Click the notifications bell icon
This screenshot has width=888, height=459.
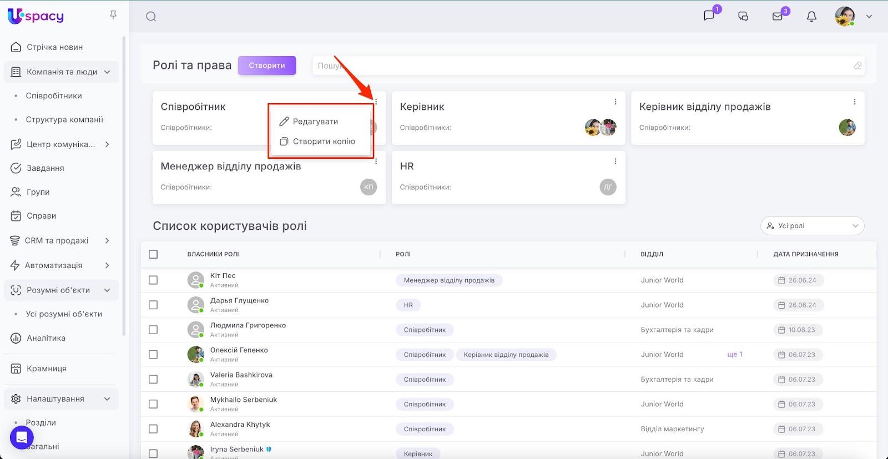click(811, 16)
